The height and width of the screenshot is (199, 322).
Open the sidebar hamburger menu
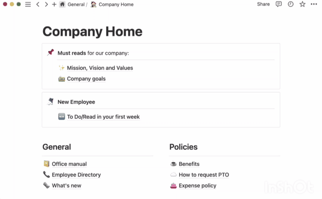tap(28, 4)
